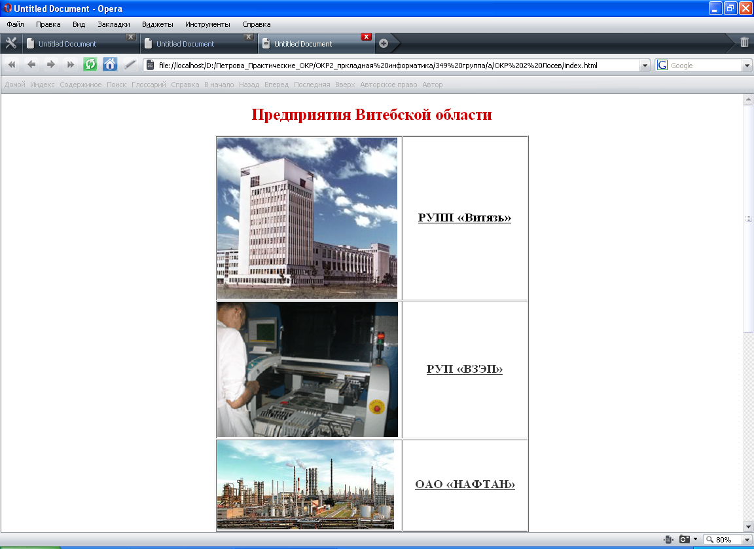This screenshot has height=549, width=754.
Task: Open the search engine dropdown arrow
Action: click(747, 66)
